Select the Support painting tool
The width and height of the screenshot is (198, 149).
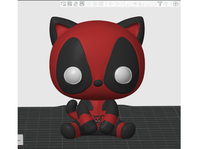(148, 4)
